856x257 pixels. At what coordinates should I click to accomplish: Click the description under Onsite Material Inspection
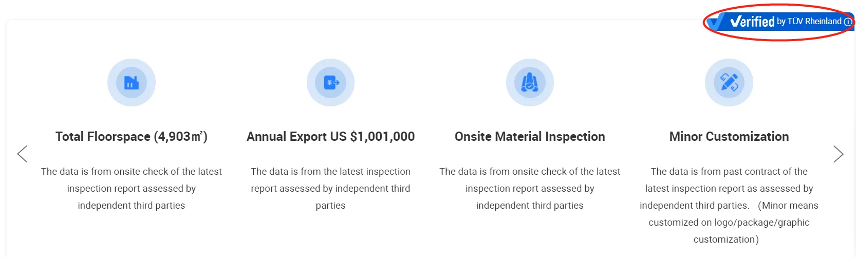(x=530, y=188)
